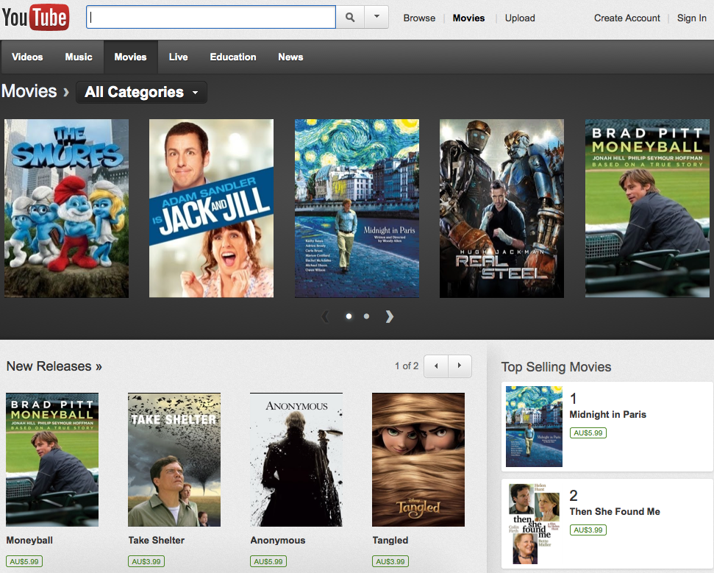The height and width of the screenshot is (573, 714).
Task: Show previous page of New Releases
Action: click(x=436, y=366)
